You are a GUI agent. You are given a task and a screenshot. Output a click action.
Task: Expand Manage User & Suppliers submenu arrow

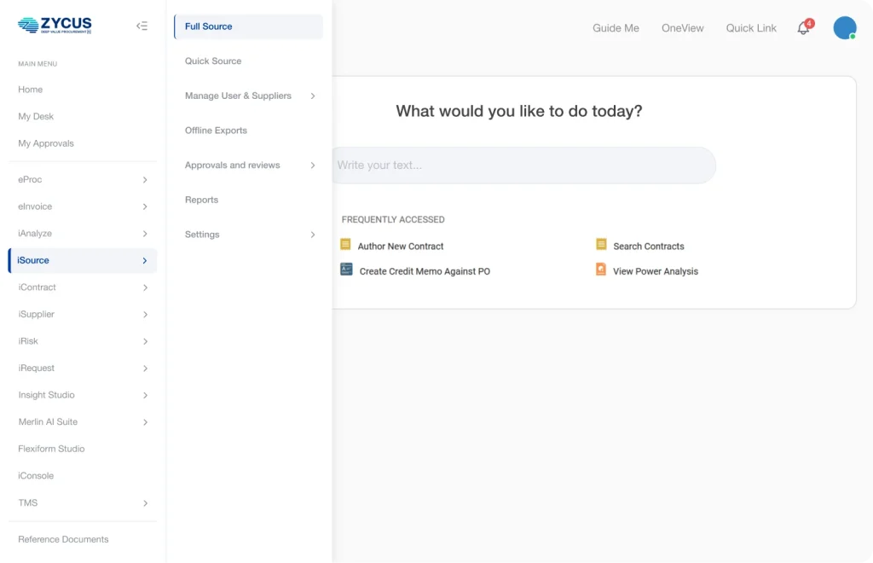point(313,96)
